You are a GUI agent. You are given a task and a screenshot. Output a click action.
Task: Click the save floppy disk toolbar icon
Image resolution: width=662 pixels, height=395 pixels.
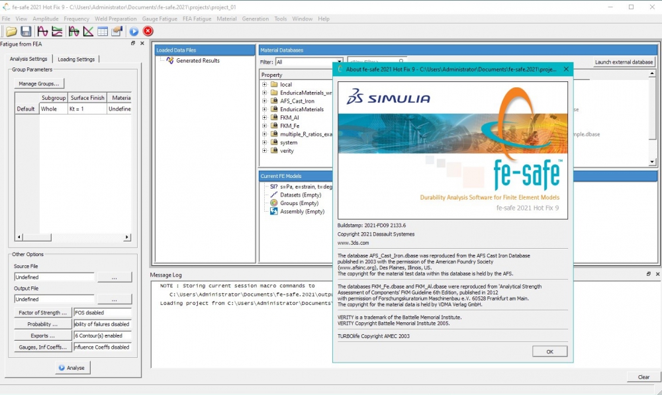pyautogui.click(x=26, y=31)
